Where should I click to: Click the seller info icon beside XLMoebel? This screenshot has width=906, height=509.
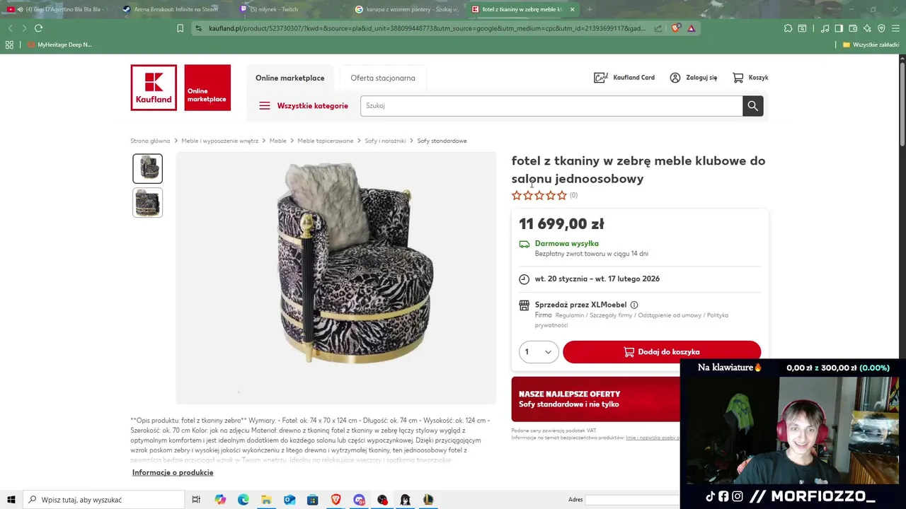[x=634, y=305]
